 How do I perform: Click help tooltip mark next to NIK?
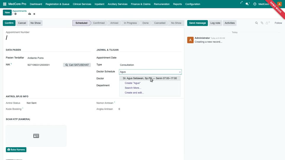tap(11, 64)
